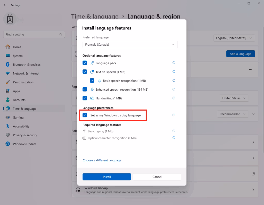
Task: Click the Bluetooth icon in sidebar
Action: click(x=8, y=64)
